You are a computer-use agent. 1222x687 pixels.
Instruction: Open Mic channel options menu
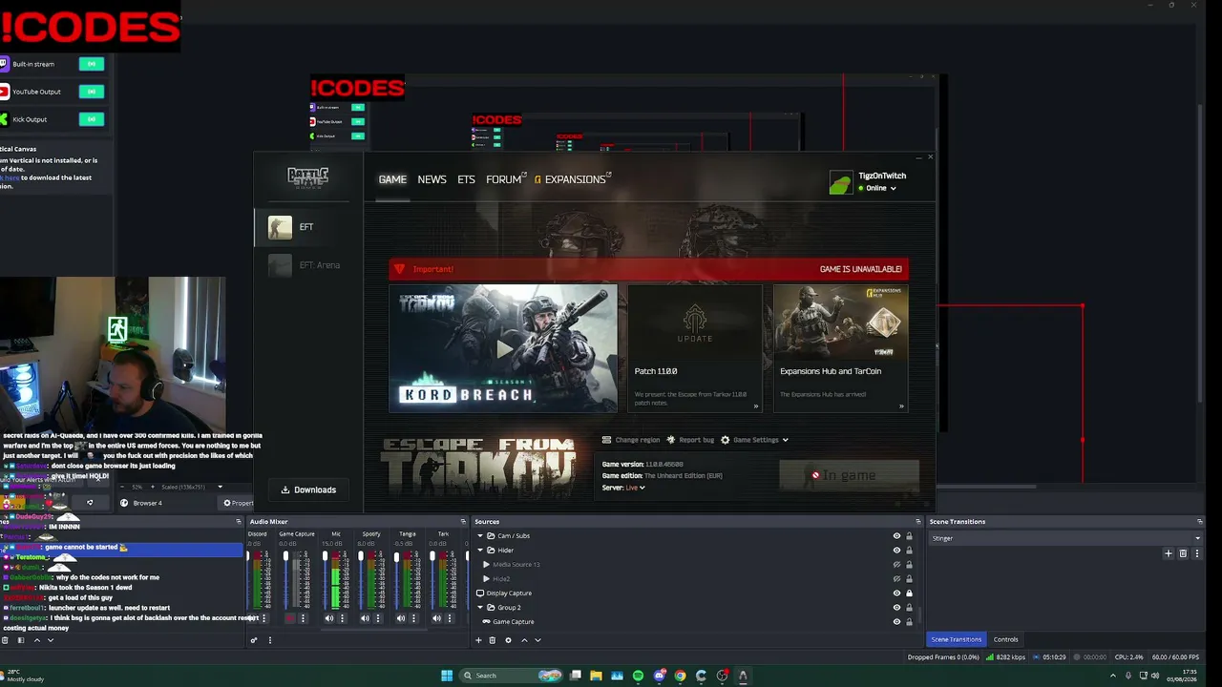[x=342, y=618]
